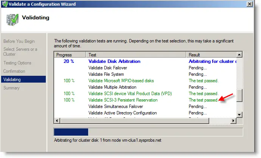Select the Before You Begin step

click(19, 41)
